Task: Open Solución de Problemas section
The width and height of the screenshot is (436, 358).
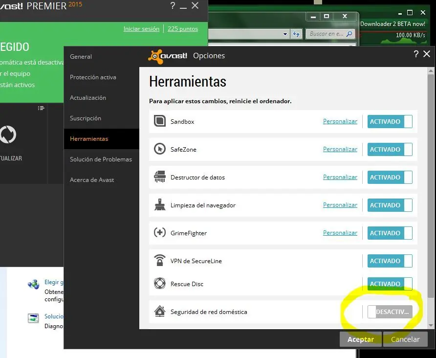Action: (101, 159)
